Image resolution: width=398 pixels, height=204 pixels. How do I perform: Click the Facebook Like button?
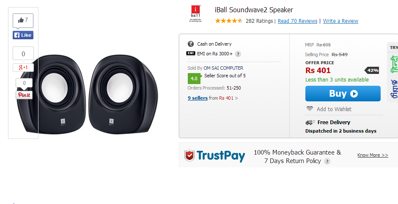[23, 35]
